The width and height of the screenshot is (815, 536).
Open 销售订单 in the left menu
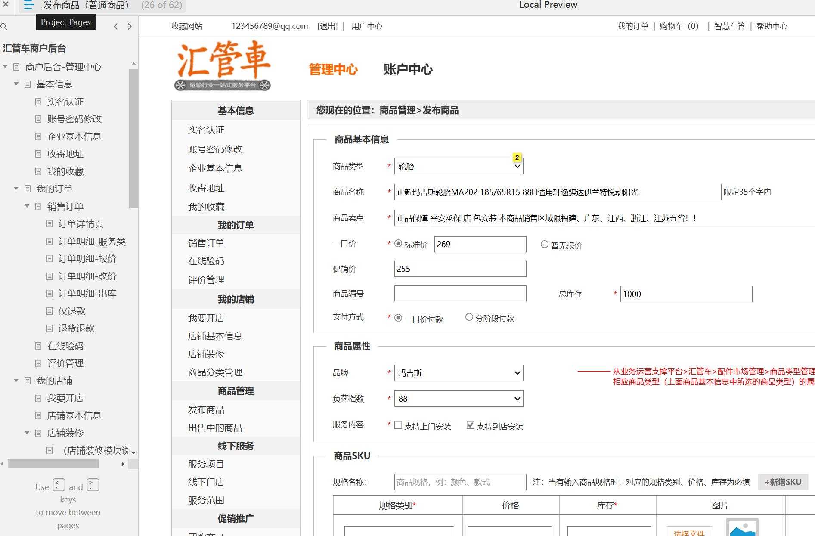point(206,243)
